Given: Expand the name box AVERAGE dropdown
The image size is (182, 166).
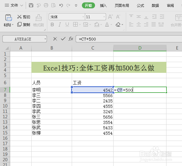Looking at the screenshot, I should 45,39.
